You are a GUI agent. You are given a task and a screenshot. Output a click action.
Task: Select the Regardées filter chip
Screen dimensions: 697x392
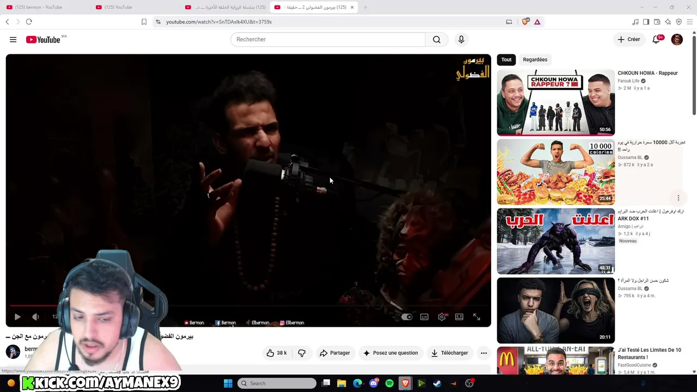pos(535,59)
